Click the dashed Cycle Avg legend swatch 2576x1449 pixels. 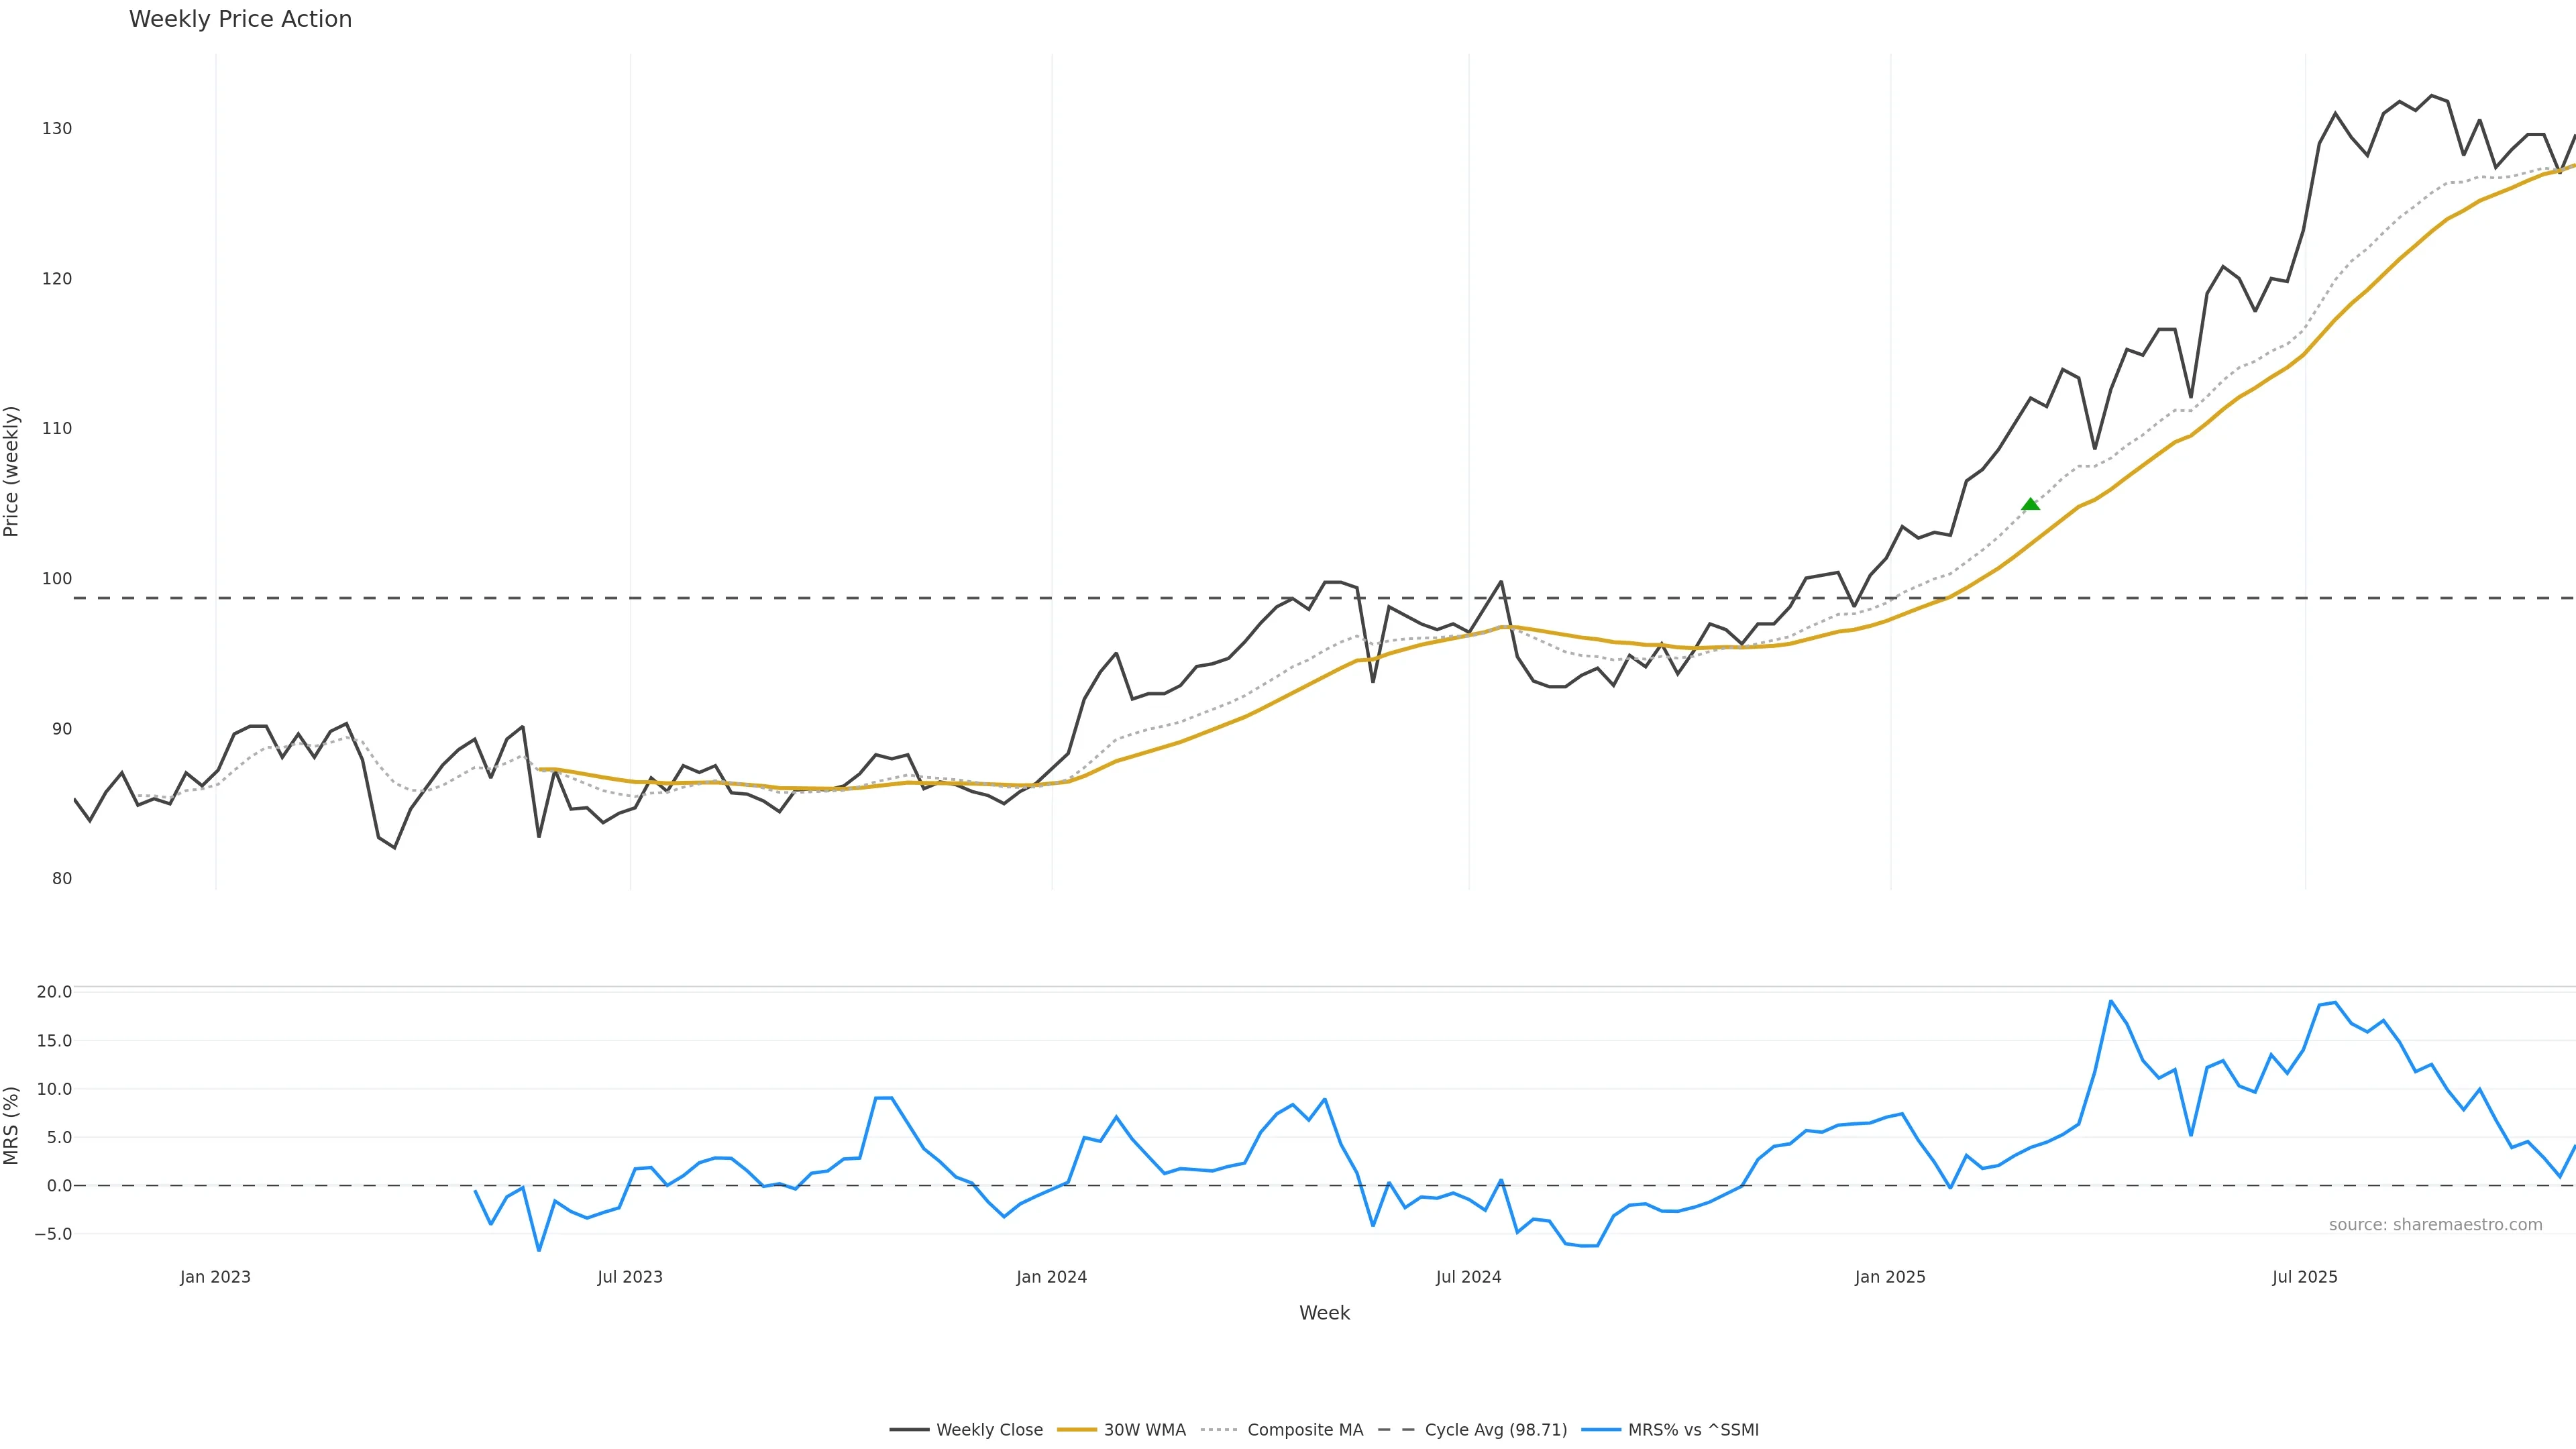coord(1397,1430)
